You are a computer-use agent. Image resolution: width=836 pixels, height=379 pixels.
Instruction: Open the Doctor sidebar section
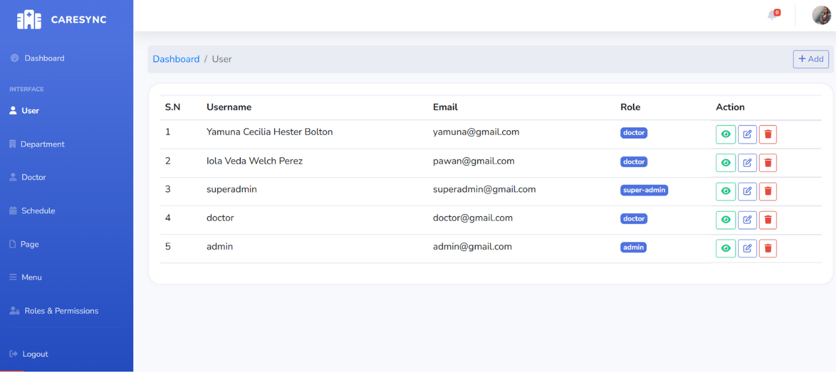[x=34, y=177]
